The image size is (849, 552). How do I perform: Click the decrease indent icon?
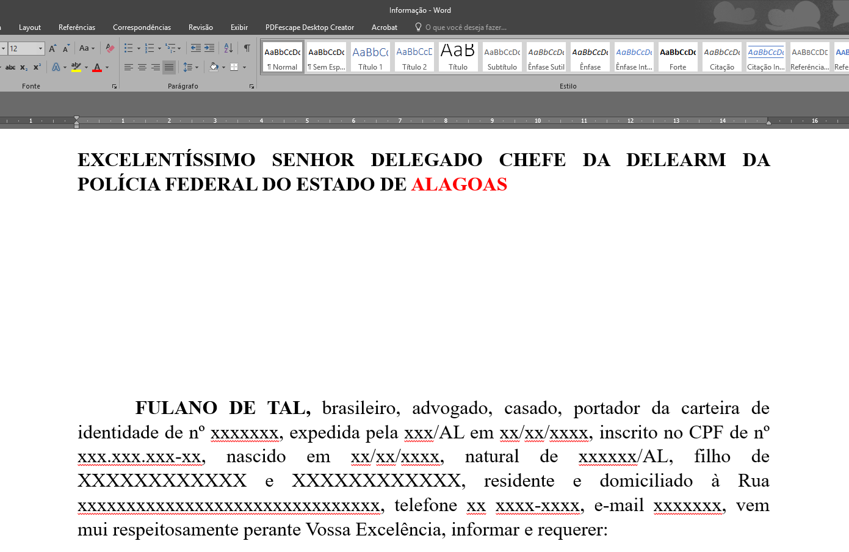pyautogui.click(x=195, y=48)
